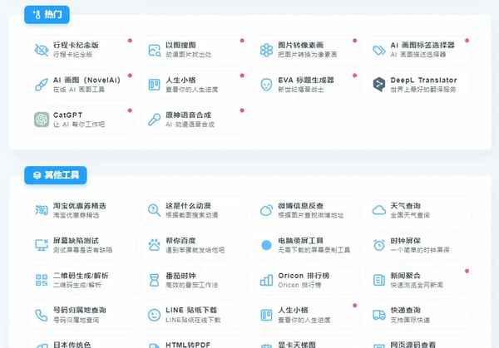Open the LINE 贴纸下载 smiley icon
Image resolution: width=499 pixels, height=348 pixels.
coord(155,315)
